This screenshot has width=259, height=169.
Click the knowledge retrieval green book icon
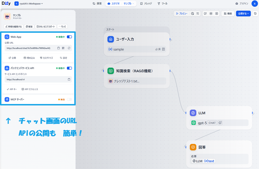click(111, 71)
